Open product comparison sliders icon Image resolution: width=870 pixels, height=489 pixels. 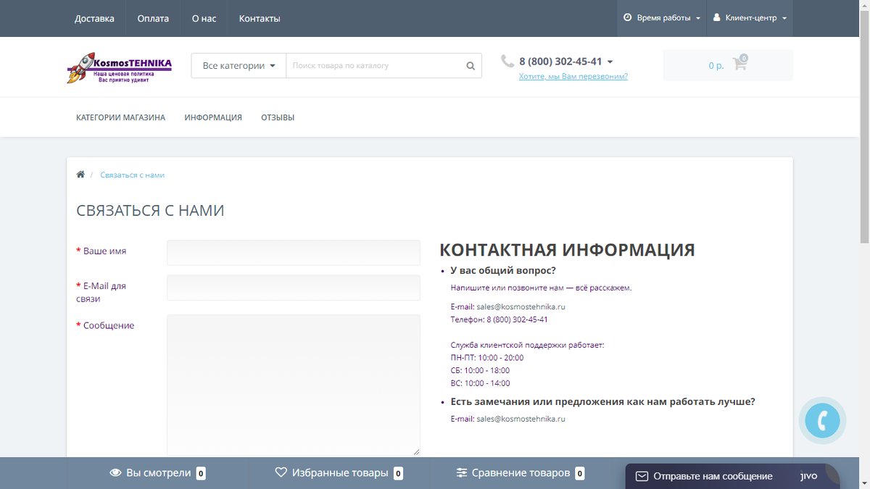point(462,473)
